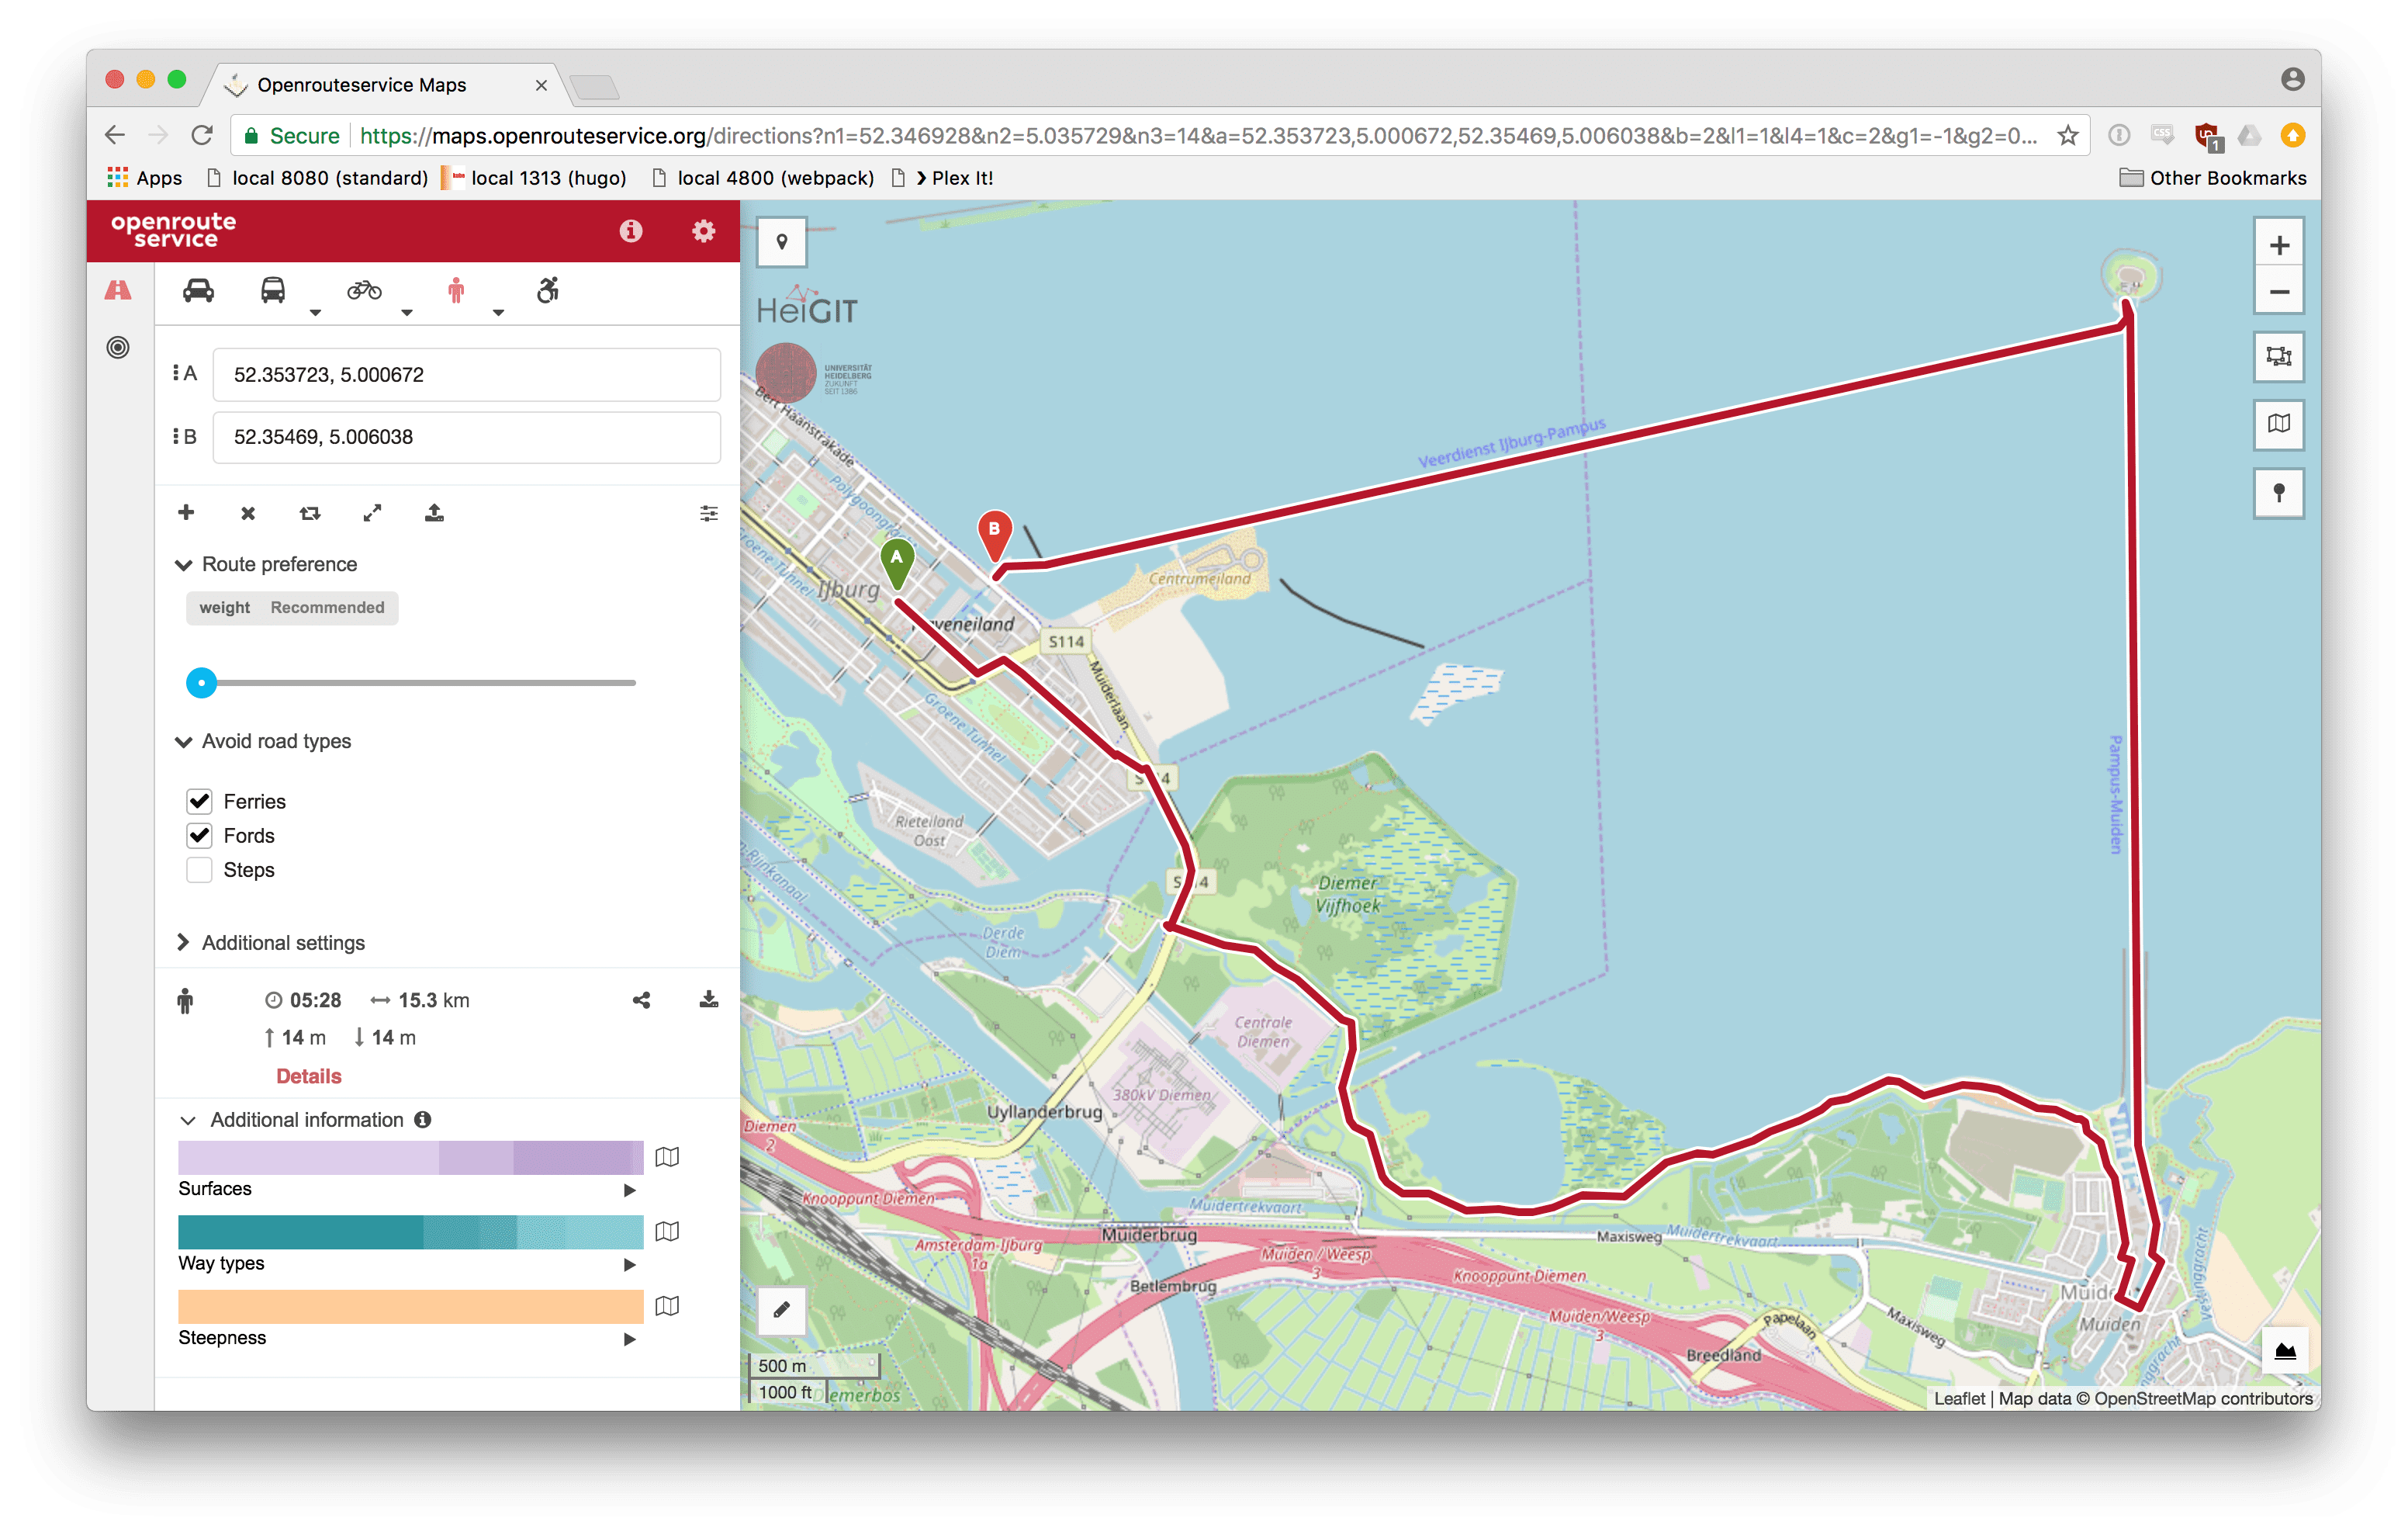The image size is (2408, 1535).
Task: Open the isochrones panel target icon
Action: pyautogui.click(x=118, y=347)
